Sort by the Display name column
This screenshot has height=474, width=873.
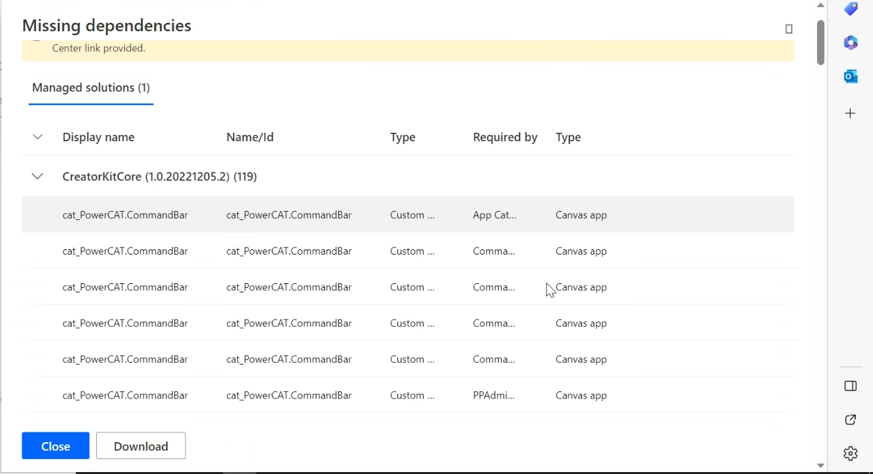coord(98,137)
